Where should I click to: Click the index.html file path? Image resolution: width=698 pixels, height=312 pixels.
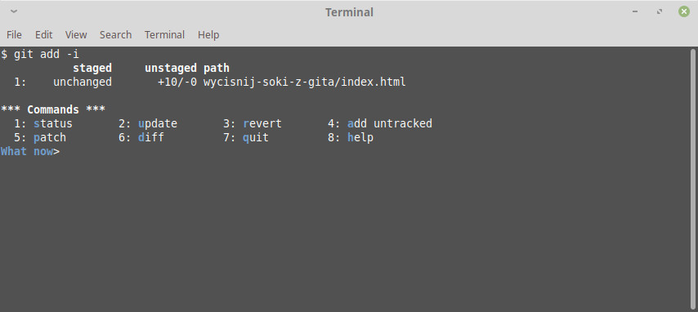point(305,82)
